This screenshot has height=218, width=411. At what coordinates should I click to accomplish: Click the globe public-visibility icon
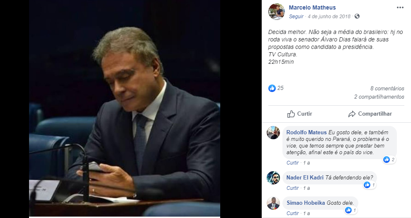pos(357,16)
